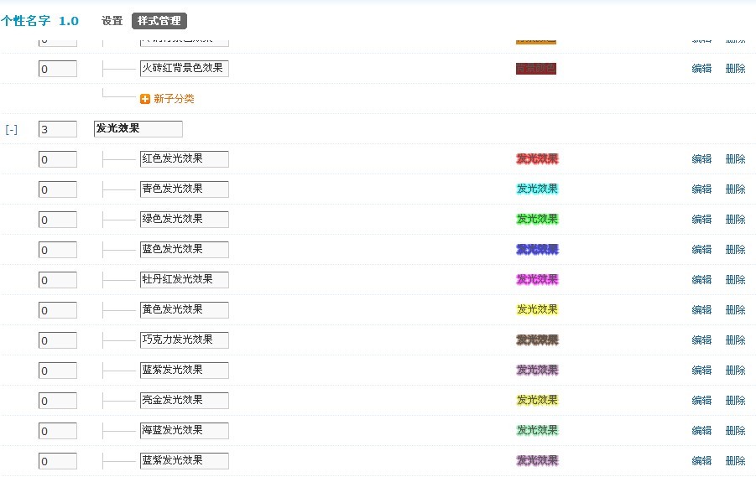Click the 绿色发光效果 name field
The width and height of the screenshot is (756, 477).
185,220
